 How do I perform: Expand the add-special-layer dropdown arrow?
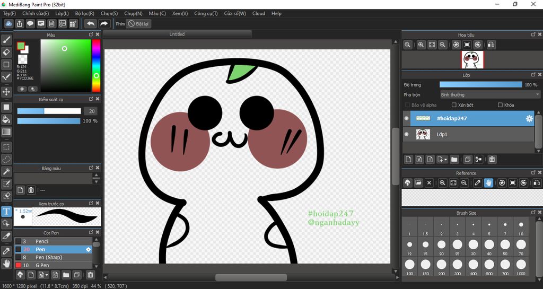(445, 160)
